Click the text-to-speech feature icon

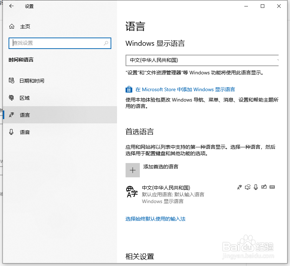248,187
